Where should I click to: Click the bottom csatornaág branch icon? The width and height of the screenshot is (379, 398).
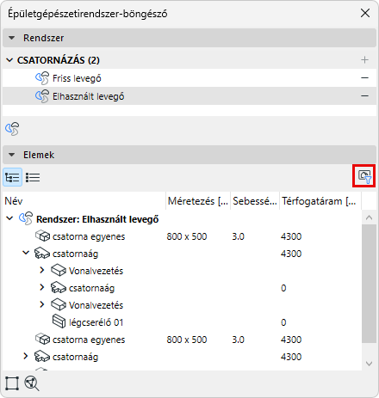pos(42,357)
